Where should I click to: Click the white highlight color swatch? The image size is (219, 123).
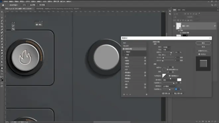point(179,80)
